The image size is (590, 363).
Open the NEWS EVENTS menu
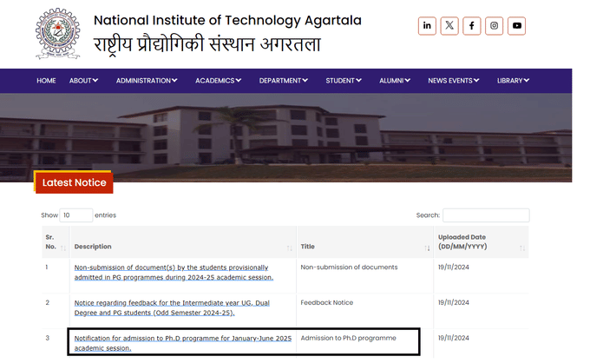454,81
